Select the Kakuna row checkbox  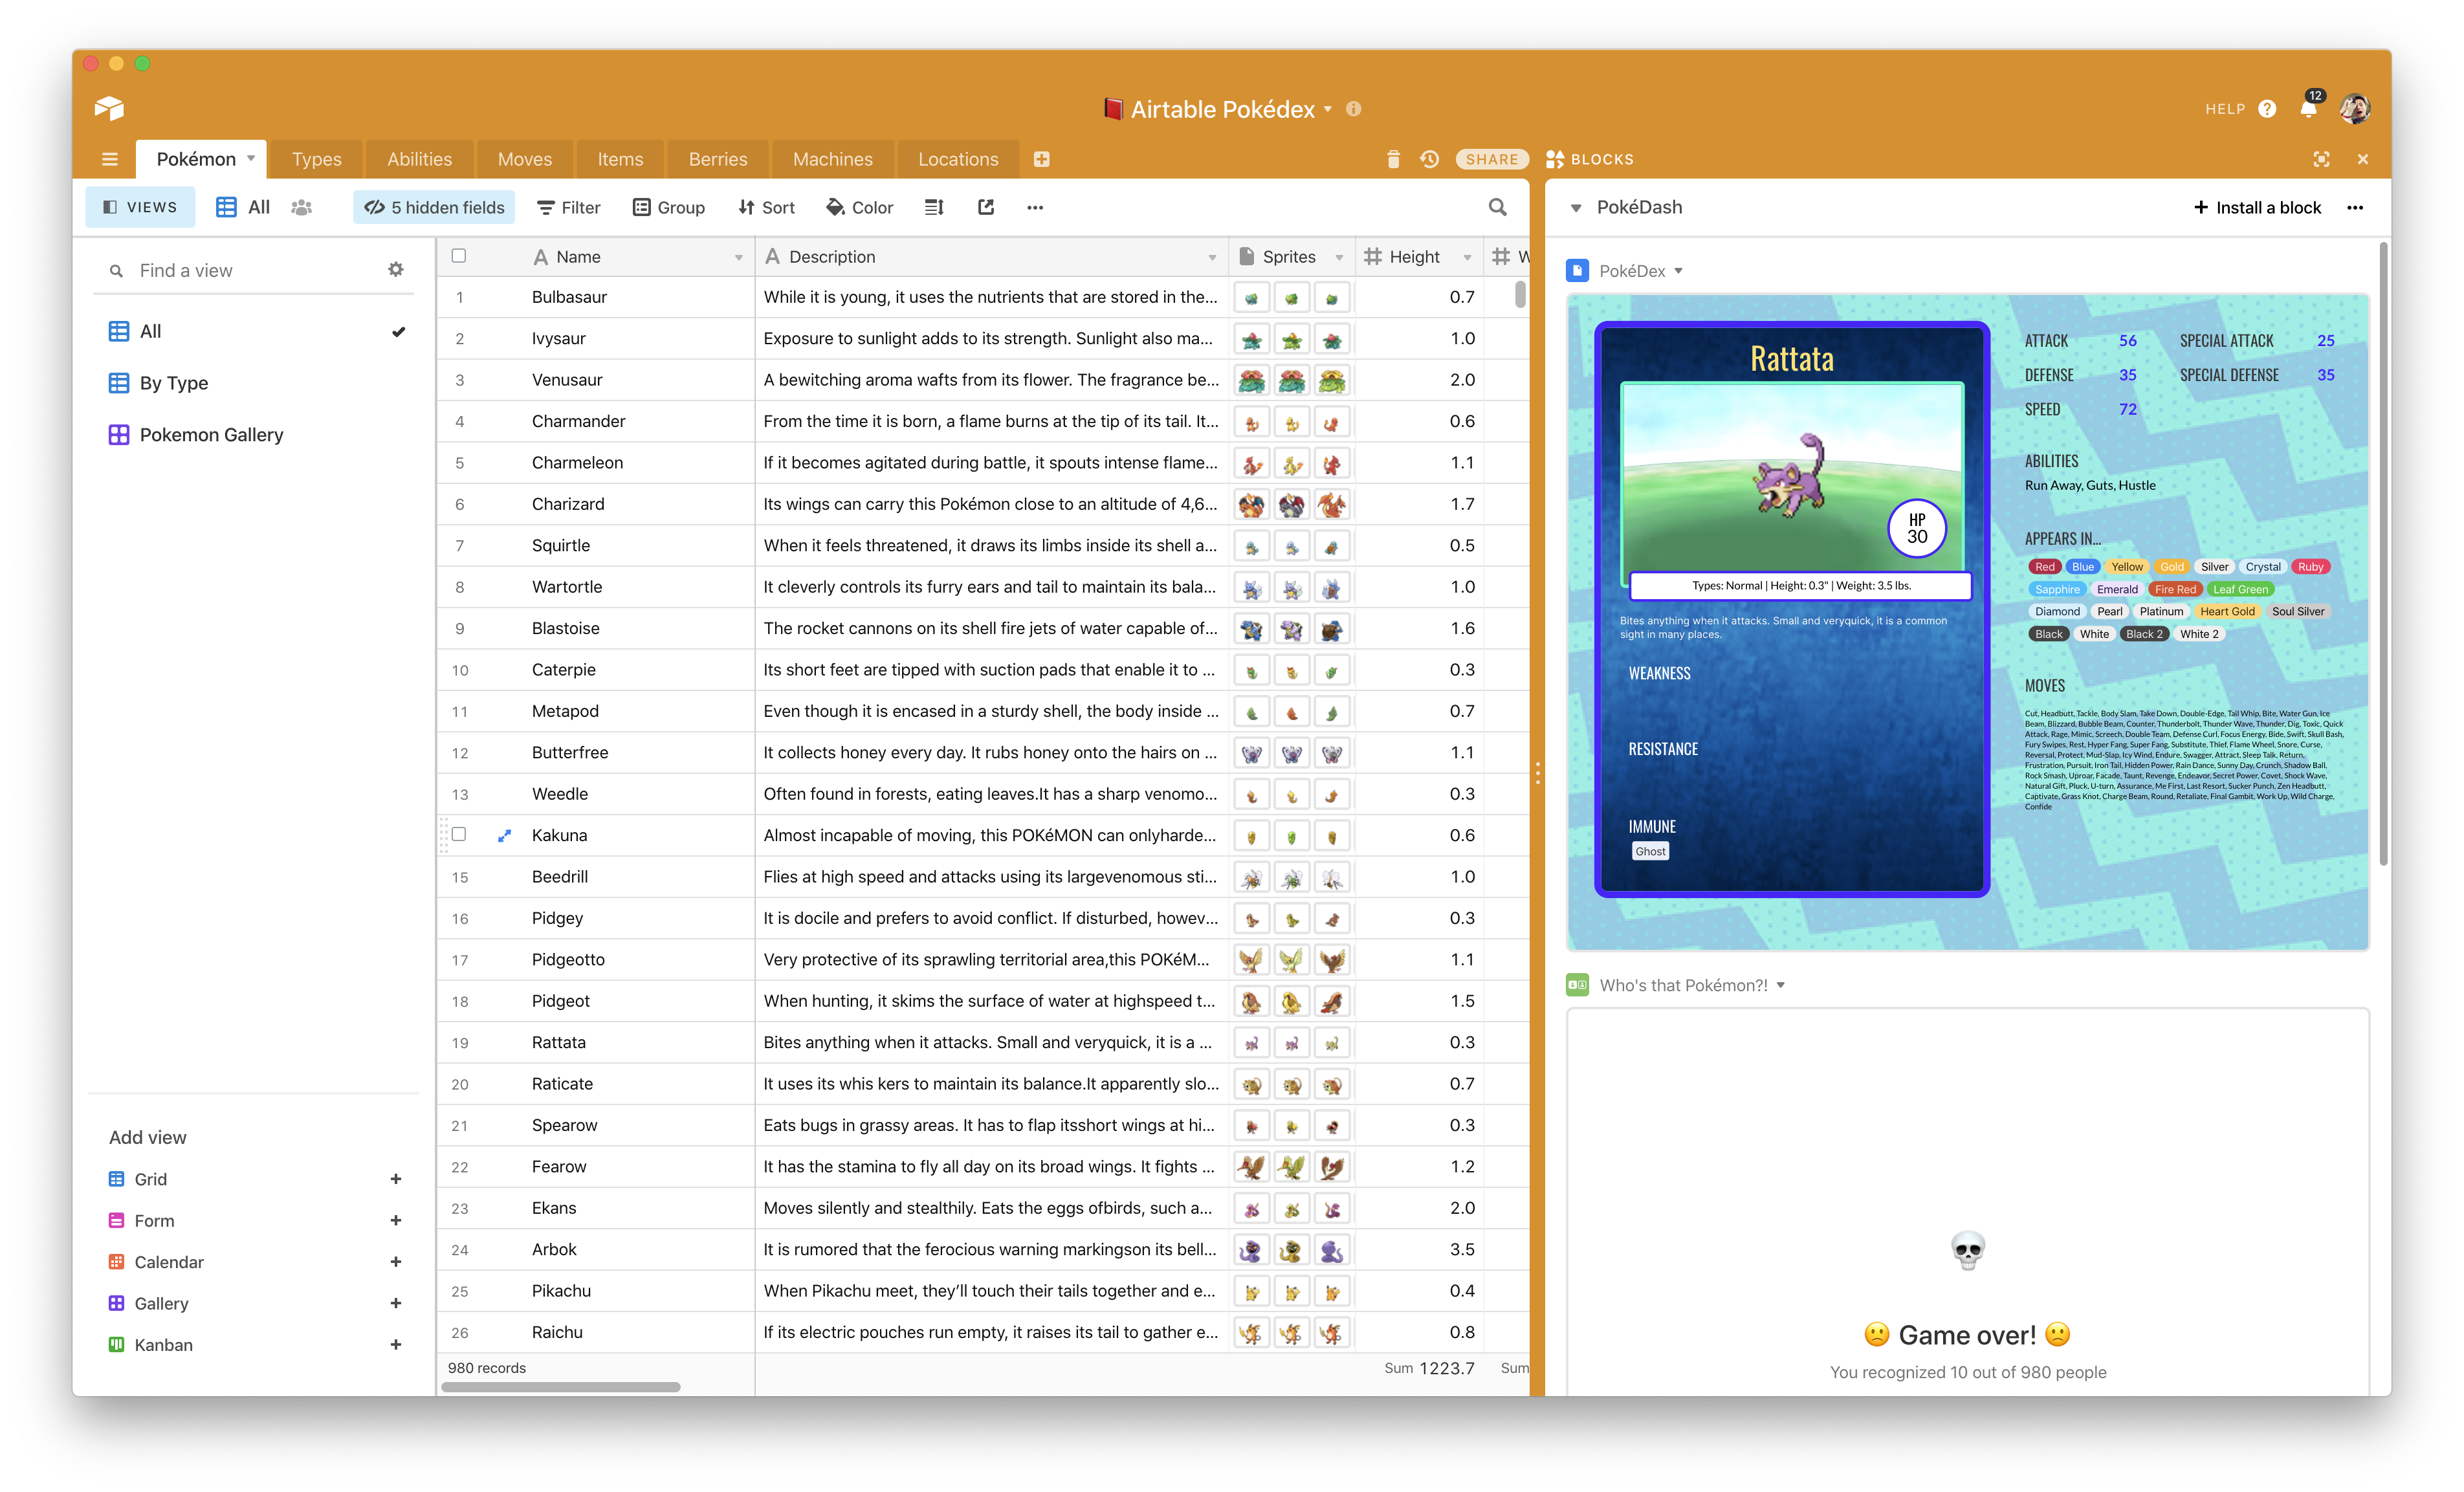(x=458, y=835)
